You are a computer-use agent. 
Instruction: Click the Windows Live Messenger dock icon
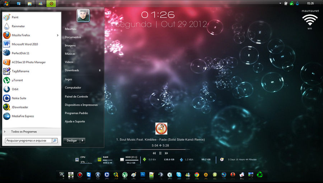[188, 175]
